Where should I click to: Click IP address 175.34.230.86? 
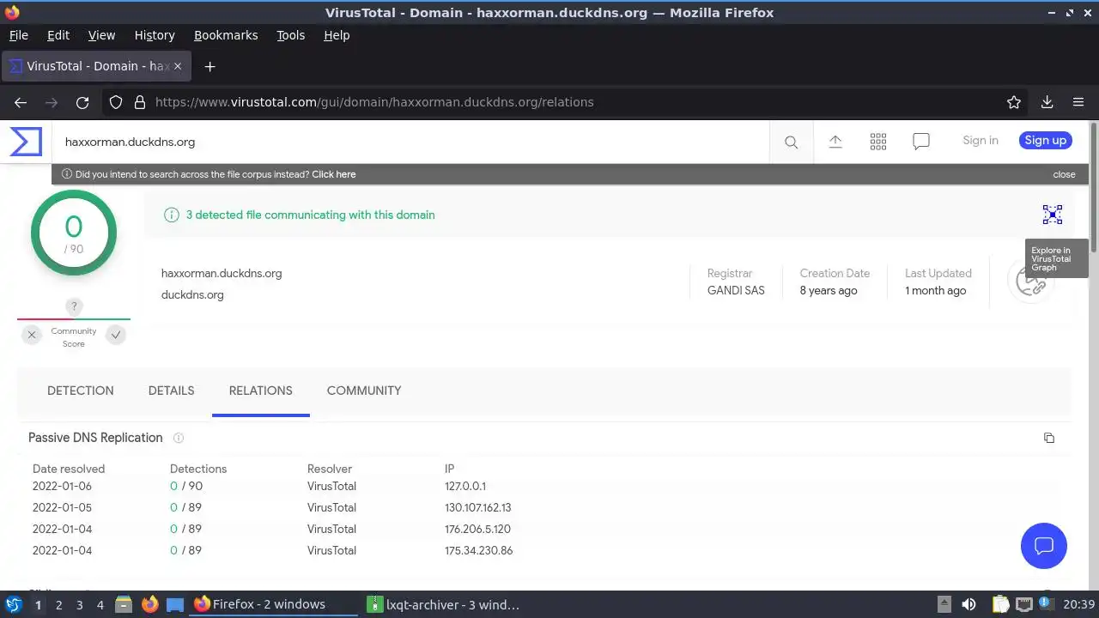[x=478, y=550]
